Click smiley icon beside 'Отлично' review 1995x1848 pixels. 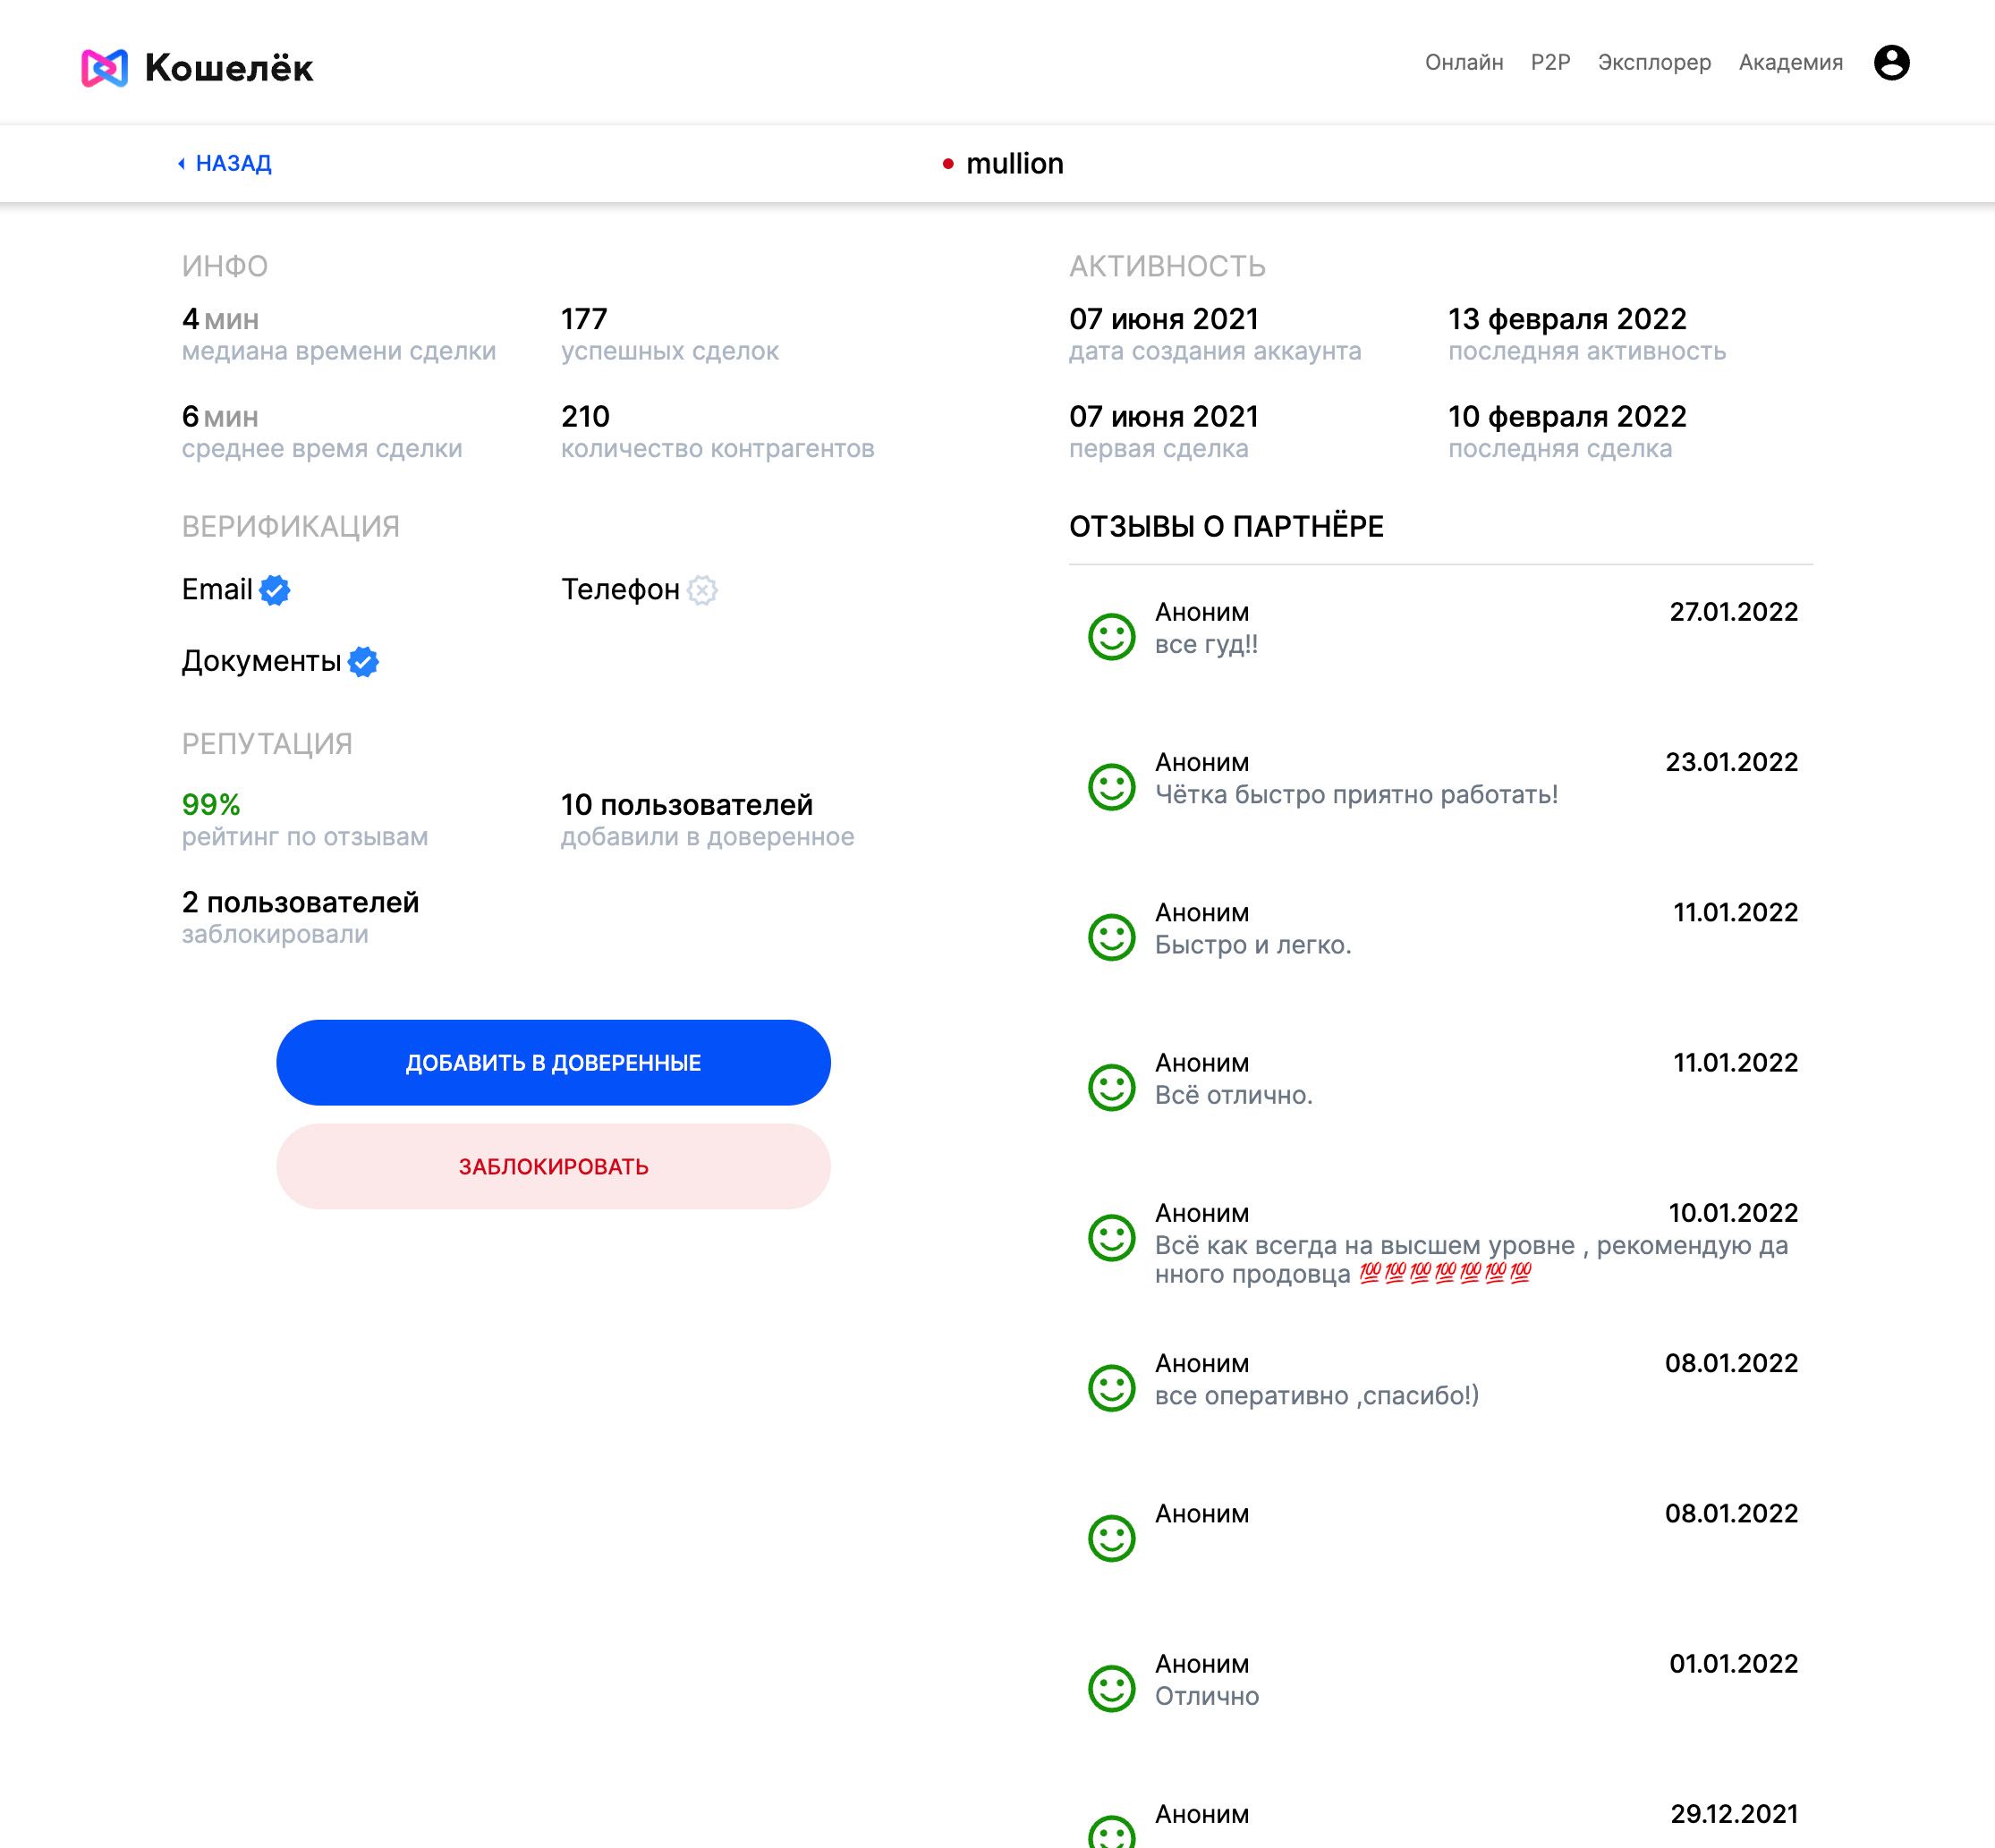pos(1111,1689)
